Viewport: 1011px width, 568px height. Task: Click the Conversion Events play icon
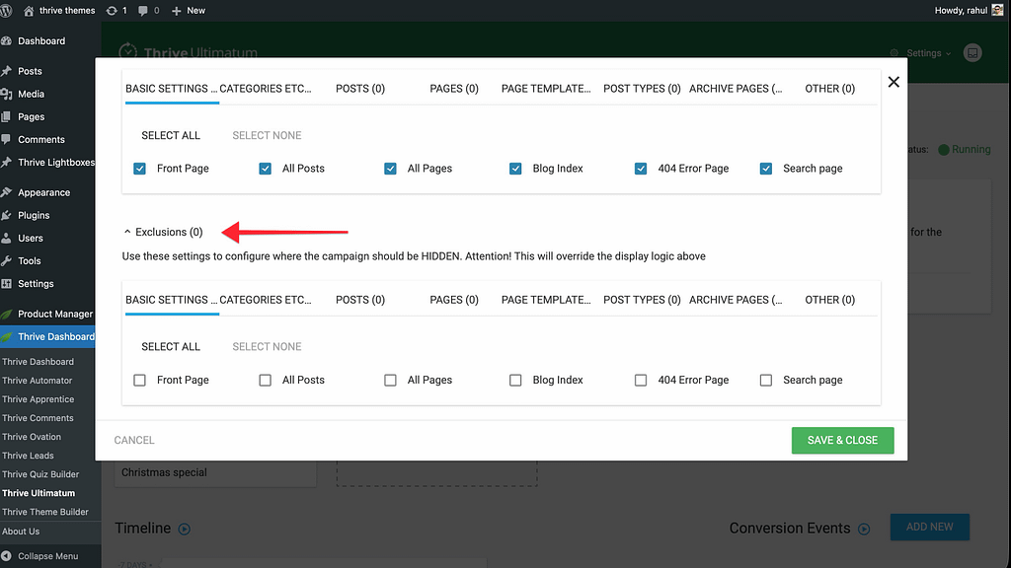click(864, 529)
